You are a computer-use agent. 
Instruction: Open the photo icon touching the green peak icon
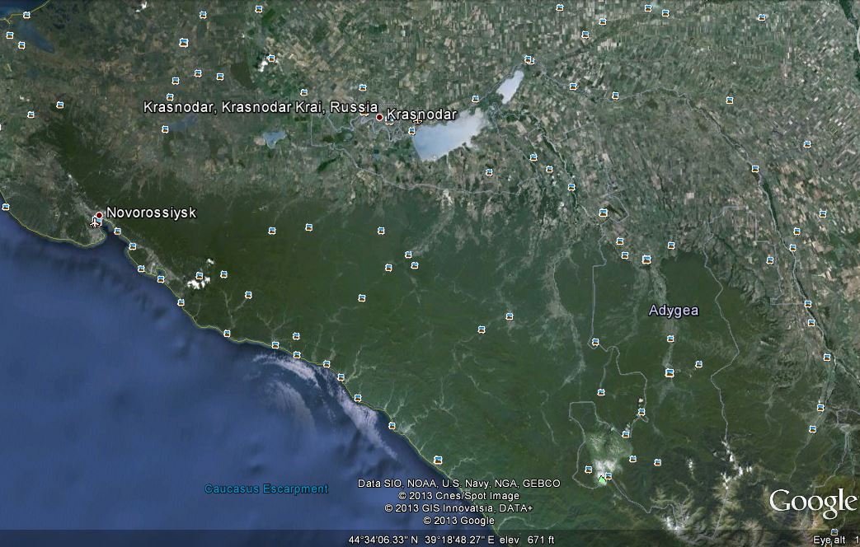[609, 476]
